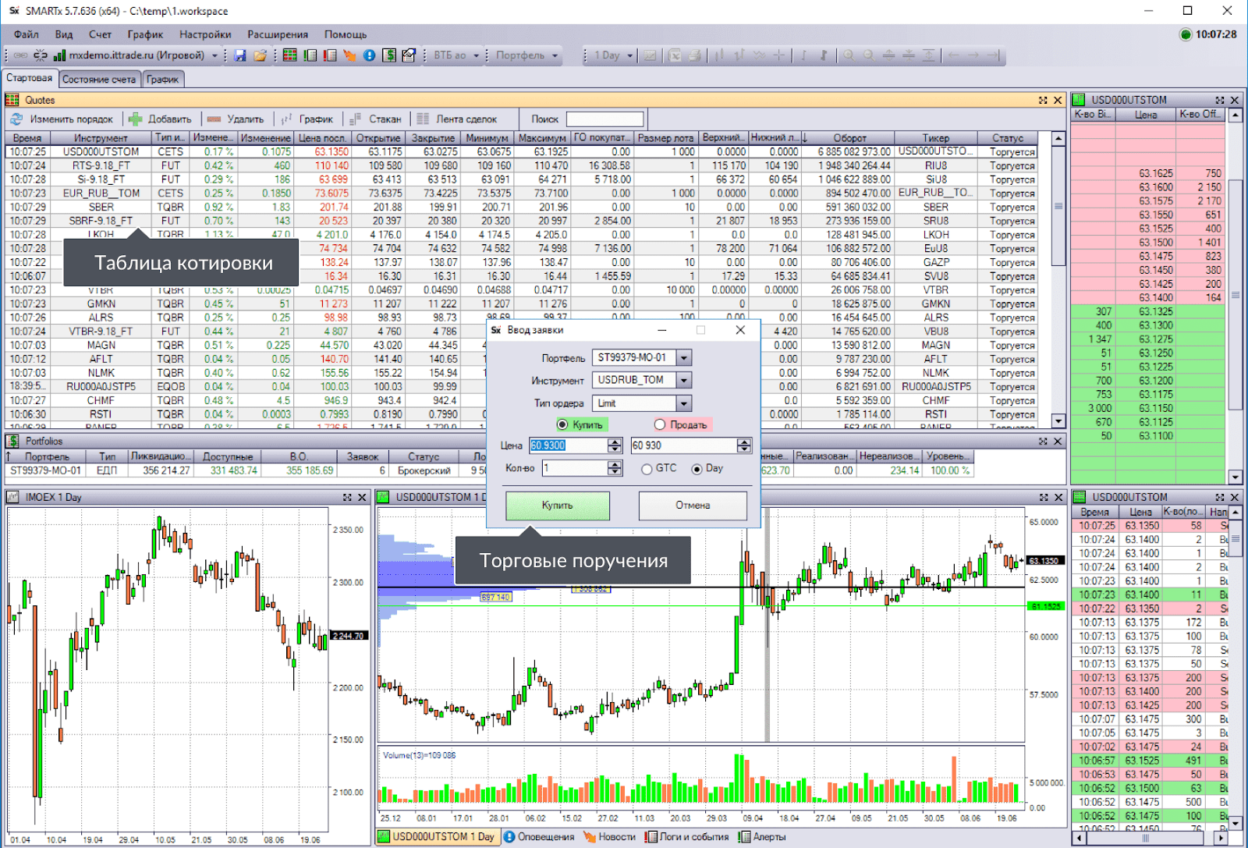This screenshot has height=848, width=1248.
Task: Click the open folder icon in toolbar
Action: (261, 55)
